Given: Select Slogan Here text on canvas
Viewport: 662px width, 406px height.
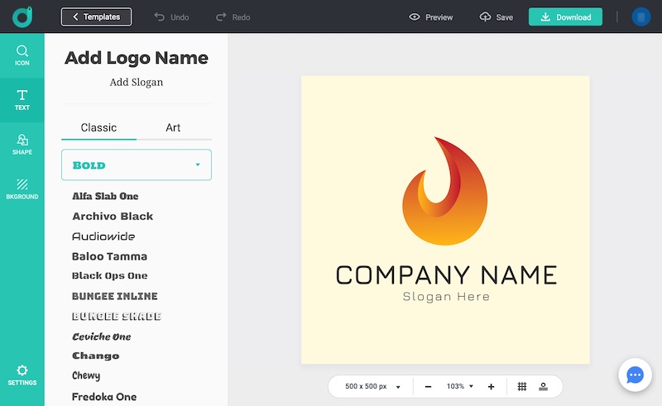Looking at the screenshot, I should click(x=446, y=297).
